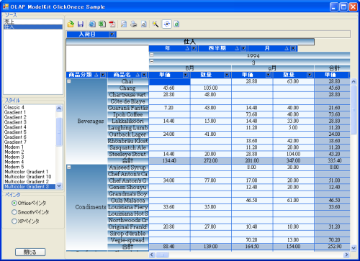Click horizontal scrollbar left arrow

pos(152,255)
